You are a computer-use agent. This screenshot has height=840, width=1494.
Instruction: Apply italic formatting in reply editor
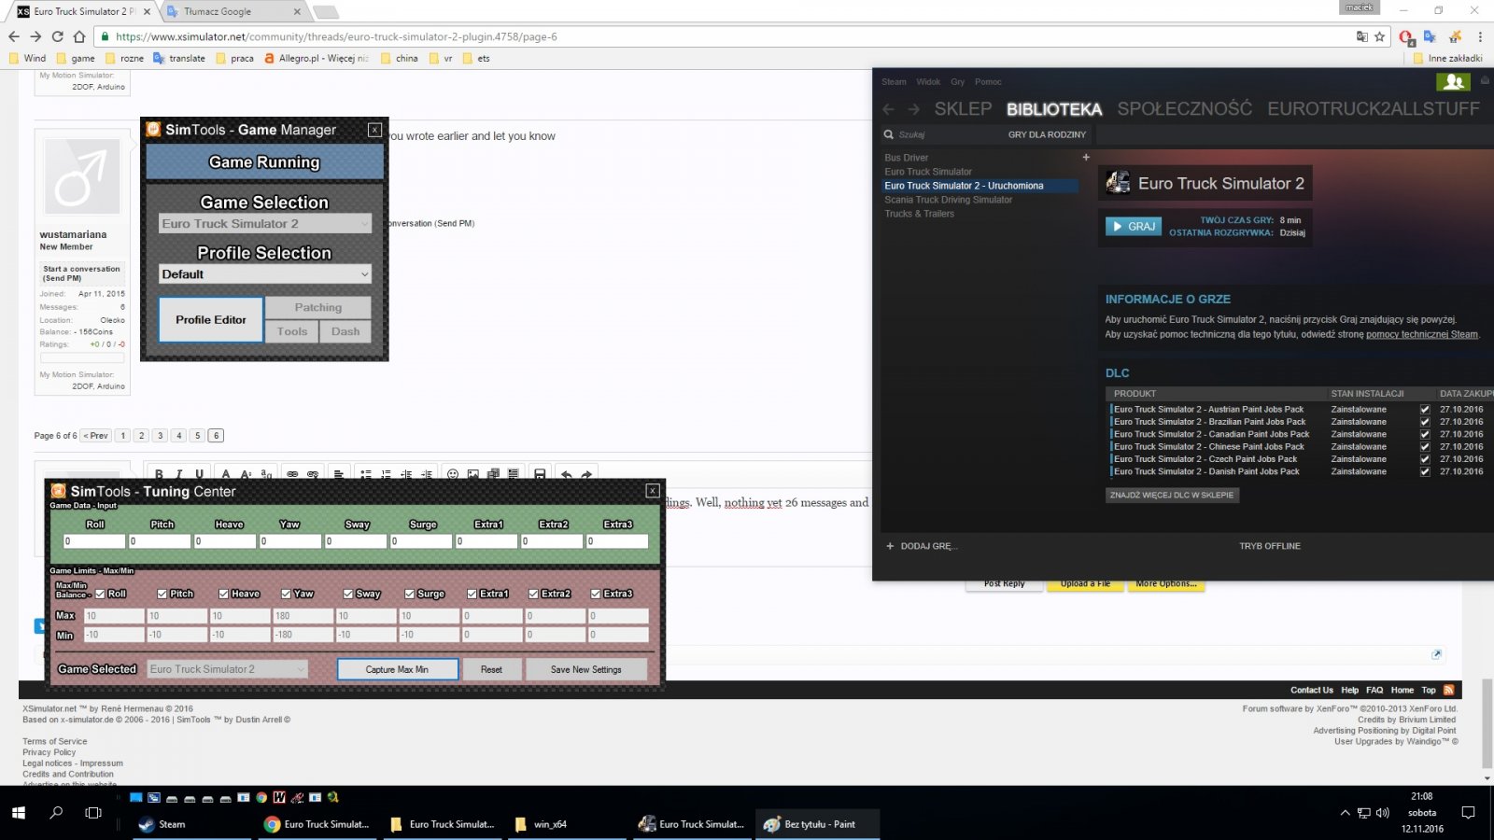[x=179, y=474]
